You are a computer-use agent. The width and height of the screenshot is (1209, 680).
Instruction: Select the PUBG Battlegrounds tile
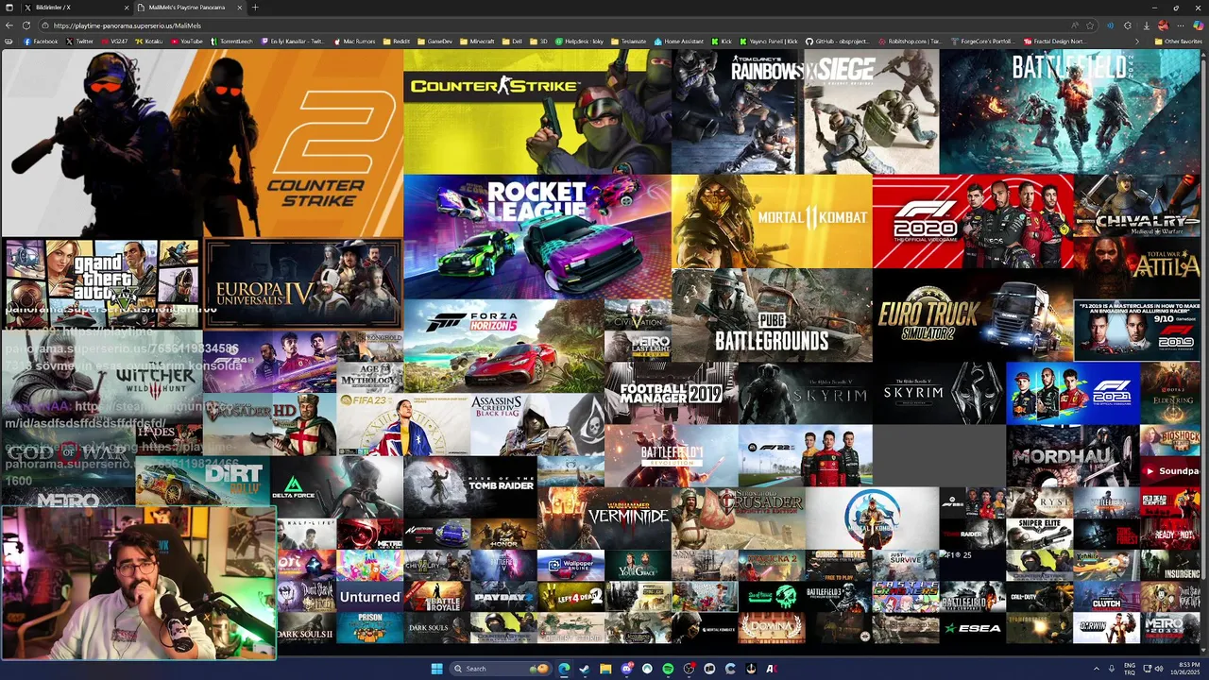point(772,314)
